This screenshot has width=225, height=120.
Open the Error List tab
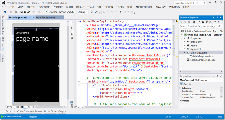(10, 111)
